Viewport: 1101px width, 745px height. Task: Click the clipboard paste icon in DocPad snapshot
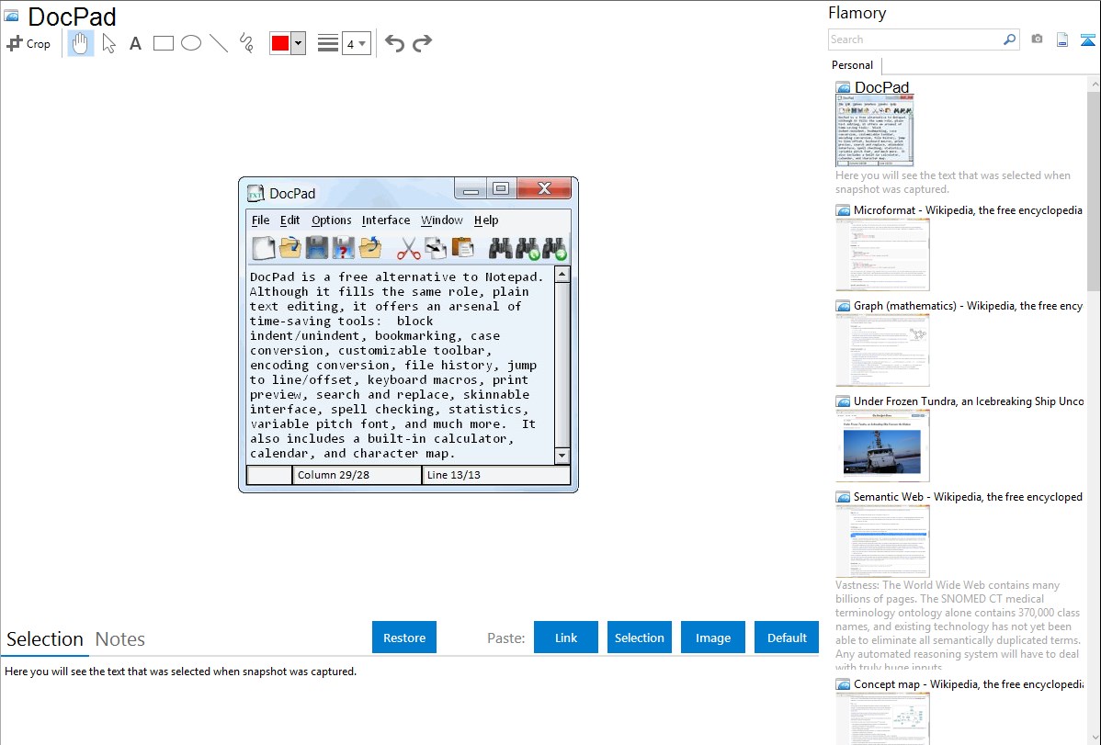[x=462, y=248]
